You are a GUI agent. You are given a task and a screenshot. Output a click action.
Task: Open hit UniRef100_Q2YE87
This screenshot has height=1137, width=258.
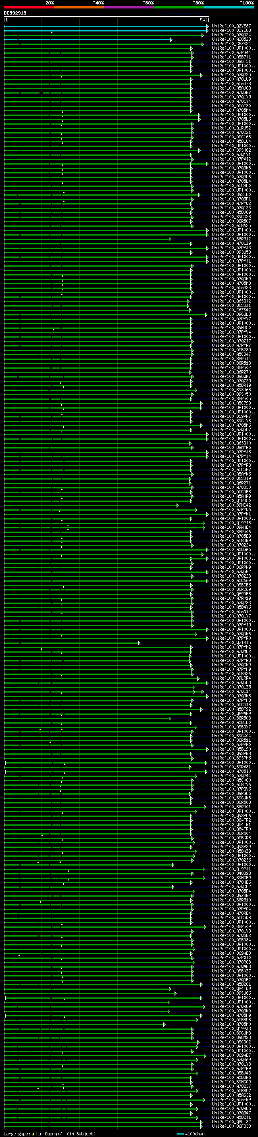(x=231, y=26)
